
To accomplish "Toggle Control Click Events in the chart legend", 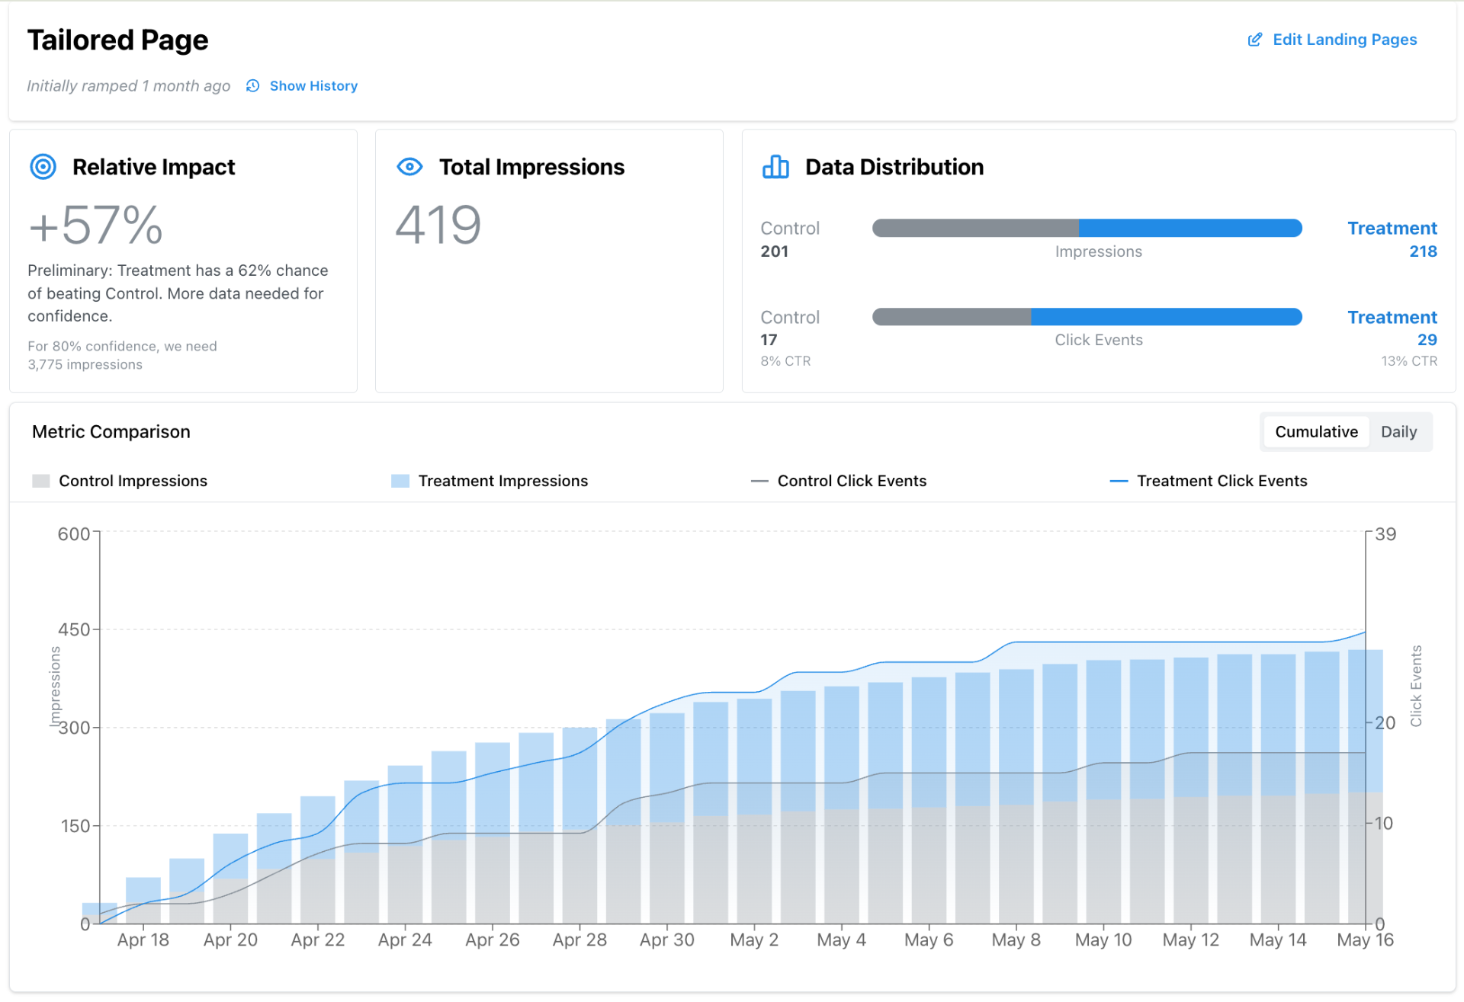I will tap(852, 481).
